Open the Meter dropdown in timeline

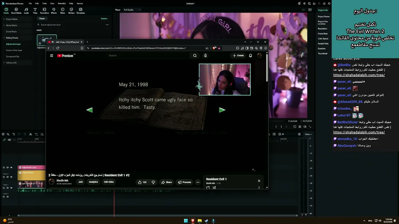tap(308, 134)
